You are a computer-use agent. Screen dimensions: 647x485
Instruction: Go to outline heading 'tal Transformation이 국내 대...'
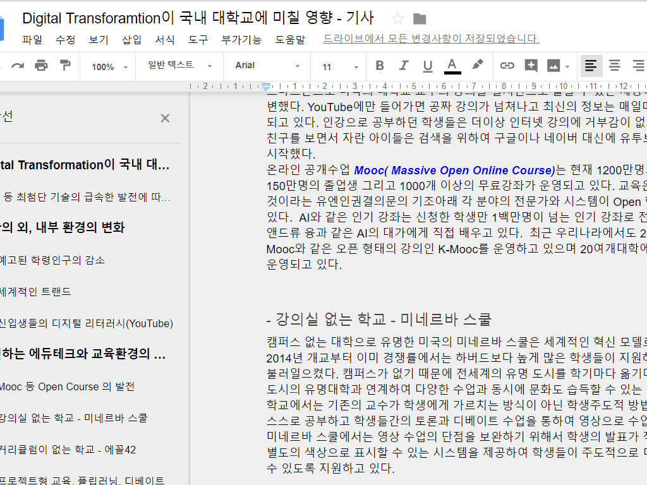tap(85, 165)
